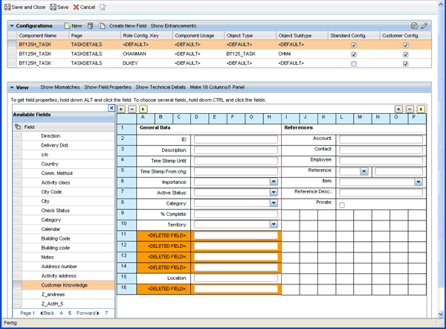This screenshot has height=329, width=446.
Task: Click the yellow left arrow above column P
Action: [421, 109]
